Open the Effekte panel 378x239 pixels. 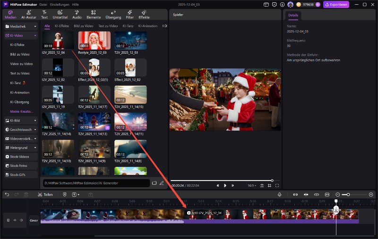click(144, 15)
